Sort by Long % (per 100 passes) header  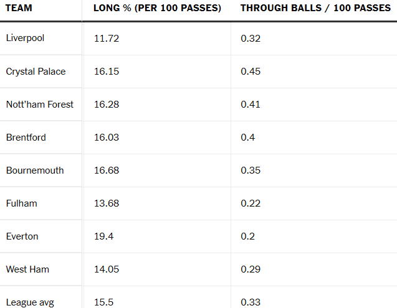157,8
